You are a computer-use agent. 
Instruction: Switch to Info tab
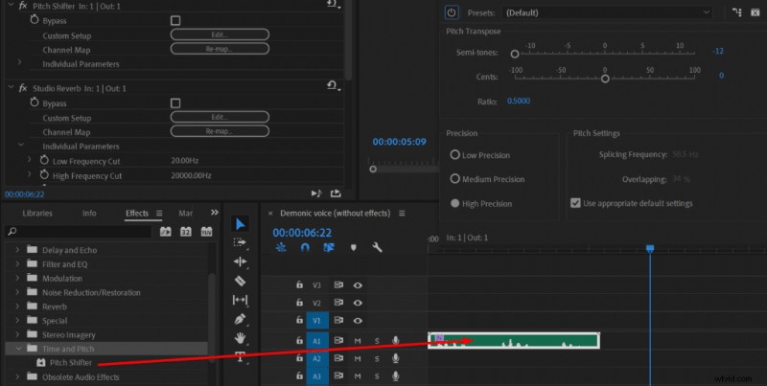89,213
